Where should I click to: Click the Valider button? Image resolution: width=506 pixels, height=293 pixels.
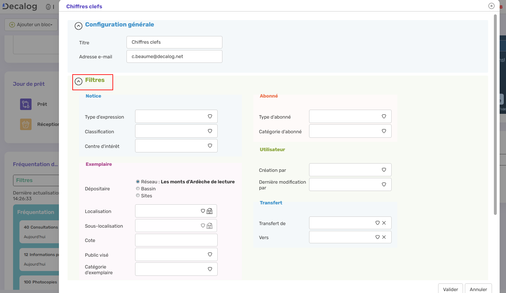(450, 289)
